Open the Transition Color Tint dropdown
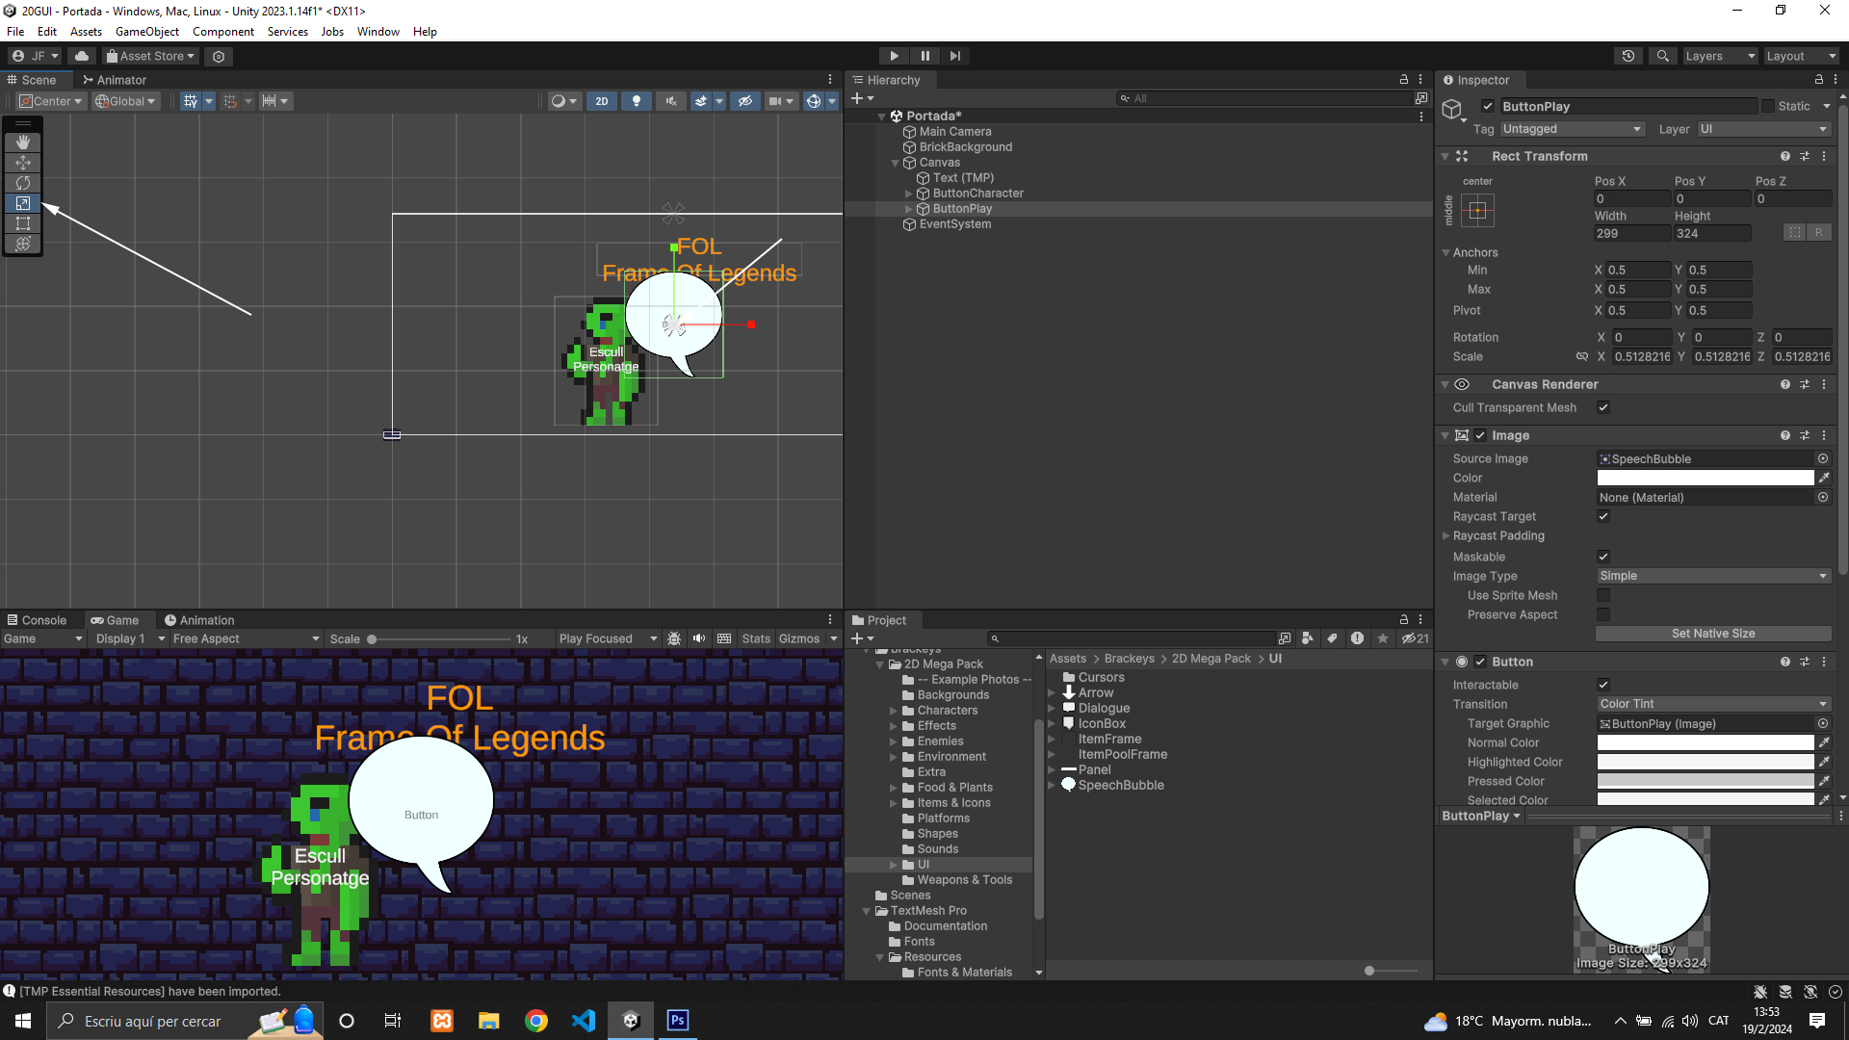This screenshot has width=1849, height=1040. [1713, 704]
